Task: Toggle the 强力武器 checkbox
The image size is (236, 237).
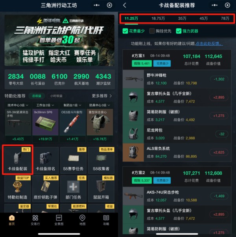Action: coord(179,31)
